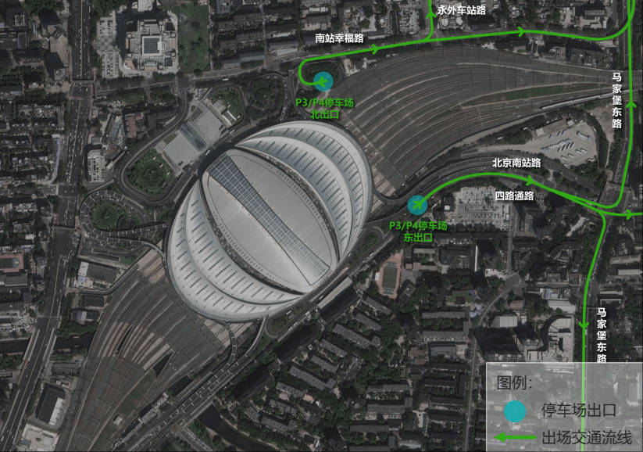Click the P3/P4 east exit teal marker
643x452 pixels.
(417, 205)
